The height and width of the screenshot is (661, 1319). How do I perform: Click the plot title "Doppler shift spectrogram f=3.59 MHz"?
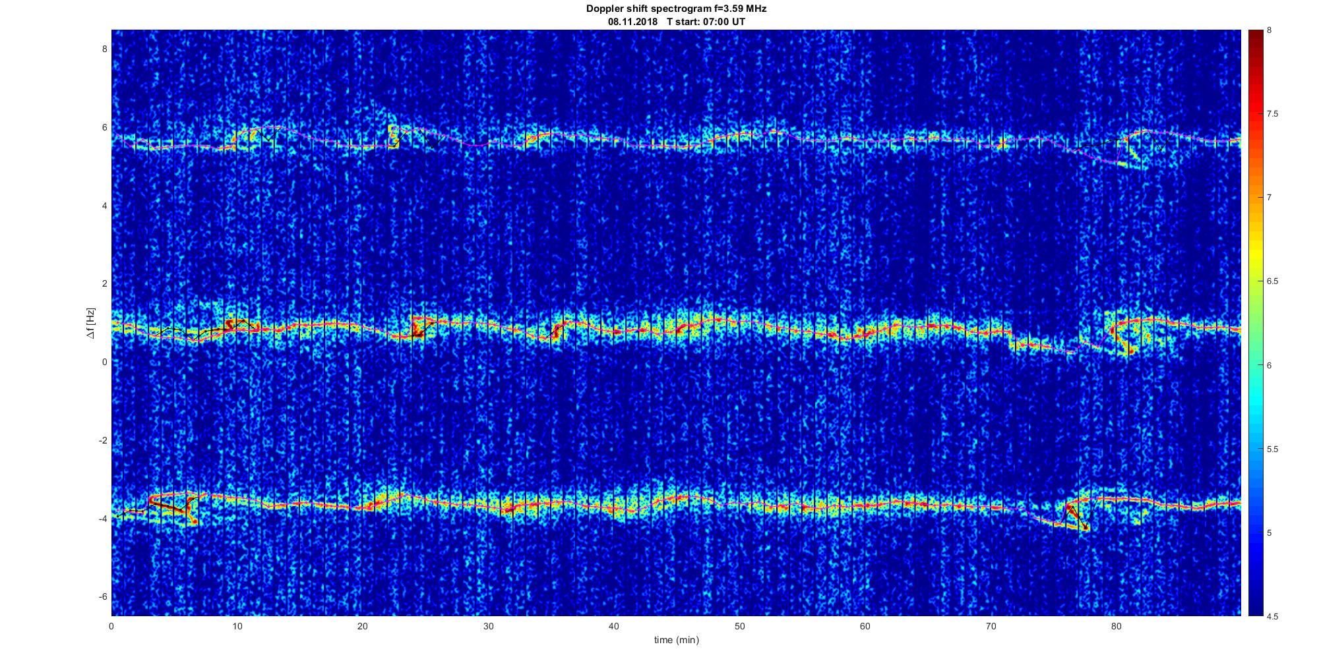pos(676,9)
